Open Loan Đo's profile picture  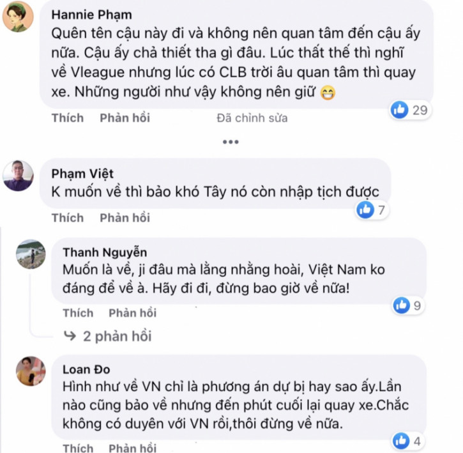[x=31, y=371]
